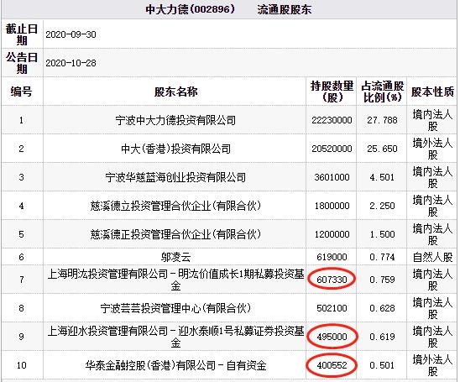Click percentage value 0.619
The width and height of the screenshot is (460, 382).
point(382,337)
